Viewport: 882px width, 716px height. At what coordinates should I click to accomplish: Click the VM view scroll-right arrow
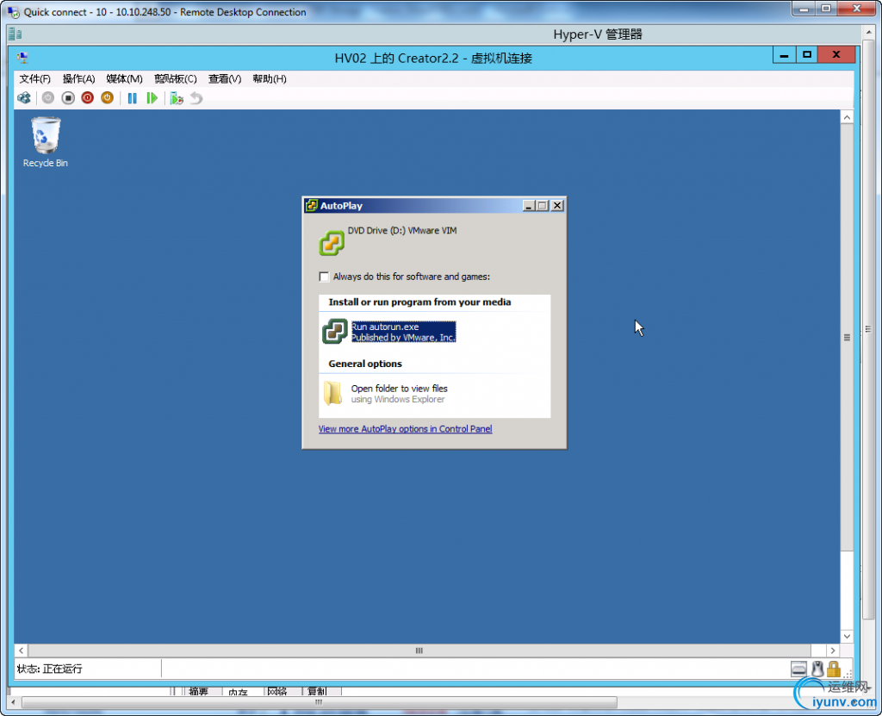833,651
